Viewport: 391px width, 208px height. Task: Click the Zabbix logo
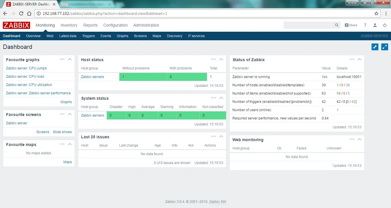pyautogui.click(x=17, y=25)
